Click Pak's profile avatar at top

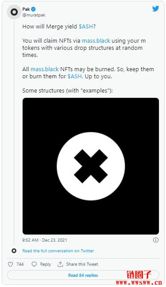(14, 12)
